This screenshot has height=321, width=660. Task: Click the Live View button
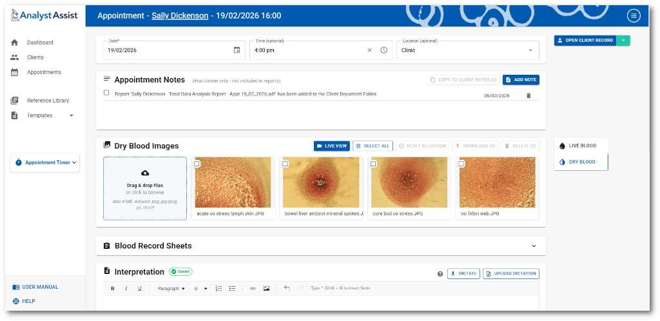pyautogui.click(x=332, y=146)
